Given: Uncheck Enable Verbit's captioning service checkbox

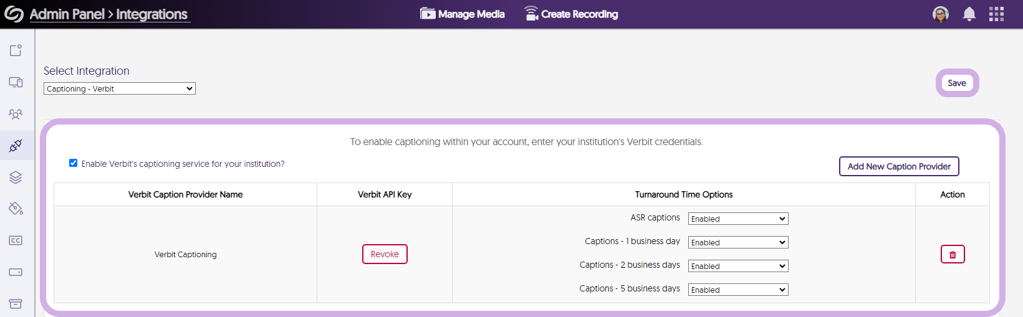Looking at the screenshot, I should coord(74,163).
